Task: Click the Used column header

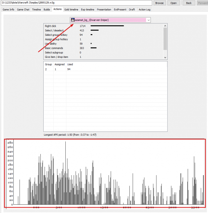Action: tap(70, 64)
